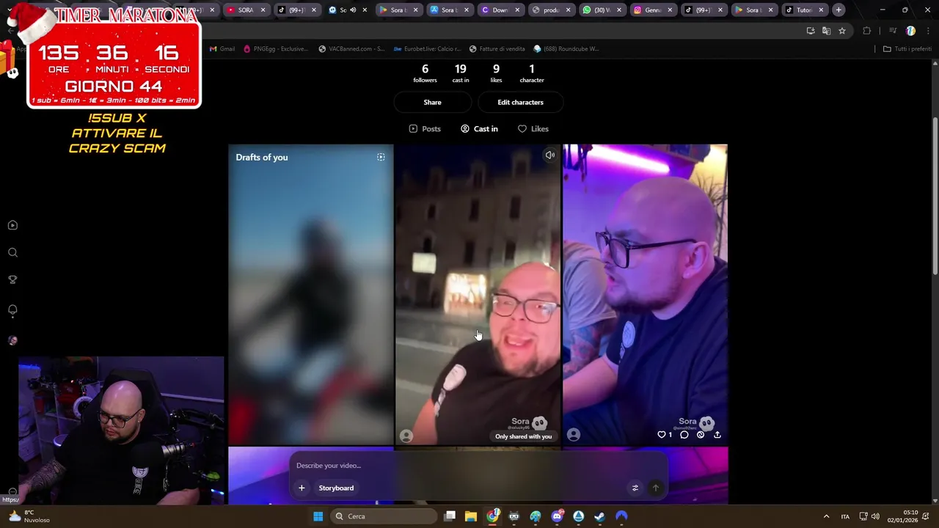Click the heart icon on right video

click(x=661, y=435)
